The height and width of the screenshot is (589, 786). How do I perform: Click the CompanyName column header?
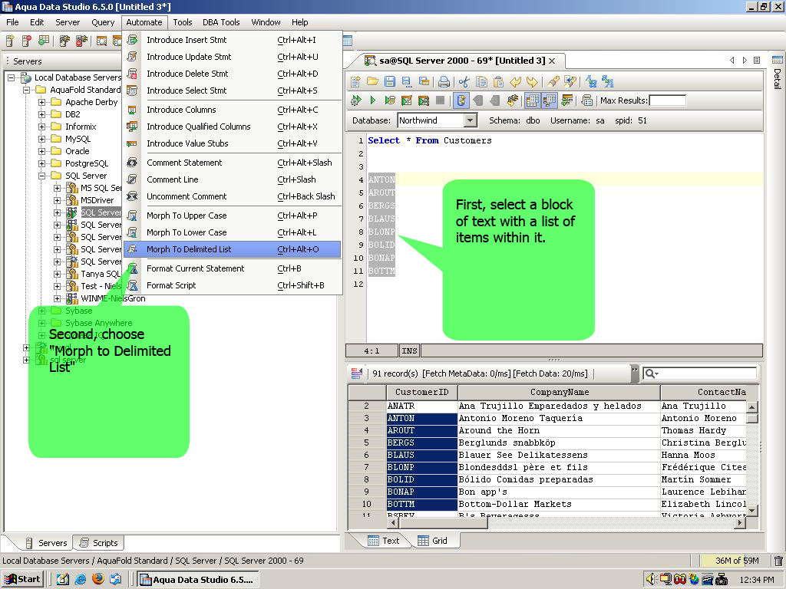point(559,392)
